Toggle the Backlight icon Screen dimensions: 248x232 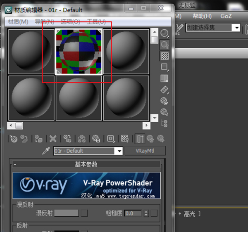(x=165, y=45)
